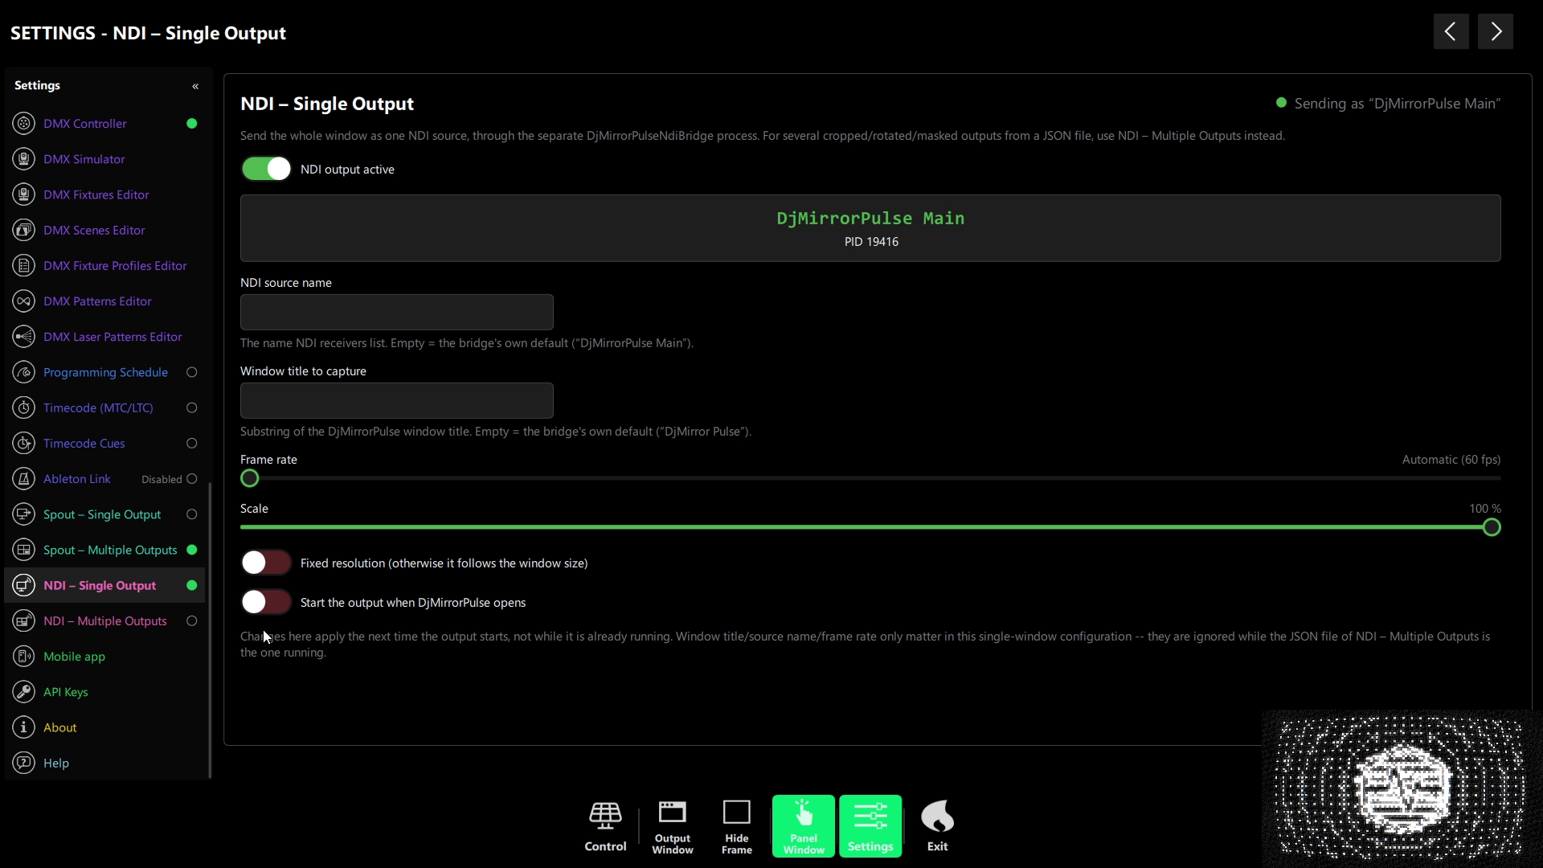Image resolution: width=1543 pixels, height=868 pixels.
Task: Open the Spout – Single Output entry
Action: [x=104, y=514]
